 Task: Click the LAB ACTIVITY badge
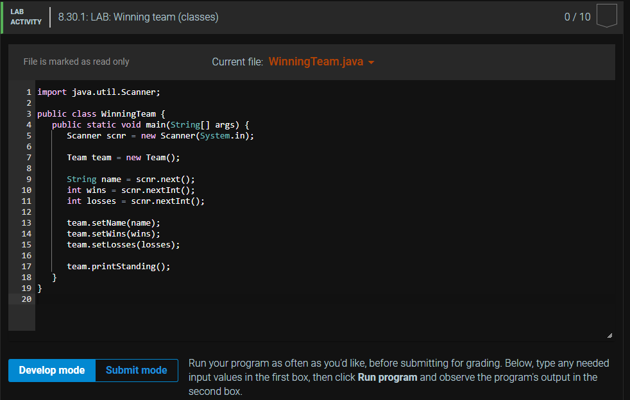pyautogui.click(x=26, y=17)
